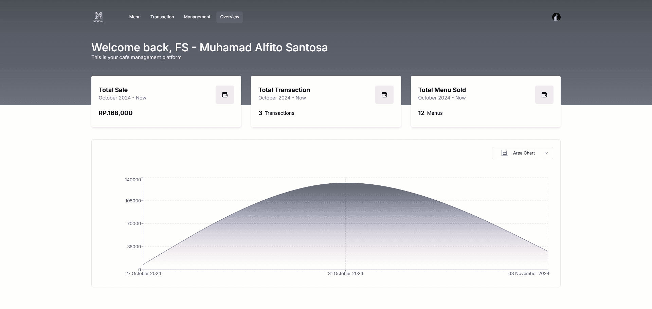Go to the Menu navigation item

click(135, 17)
